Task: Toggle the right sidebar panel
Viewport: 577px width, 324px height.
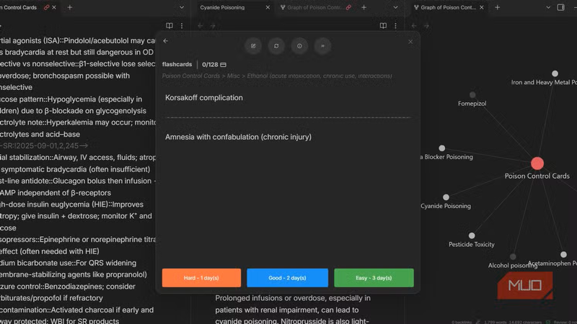Action: (561, 7)
